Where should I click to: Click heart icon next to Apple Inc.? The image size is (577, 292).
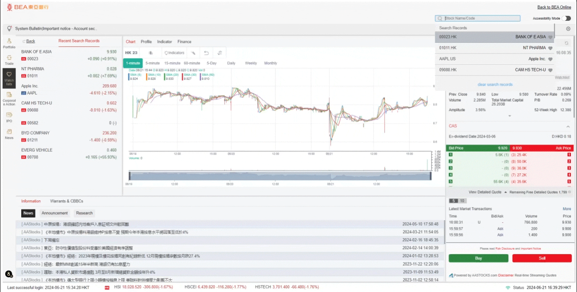pos(550,59)
